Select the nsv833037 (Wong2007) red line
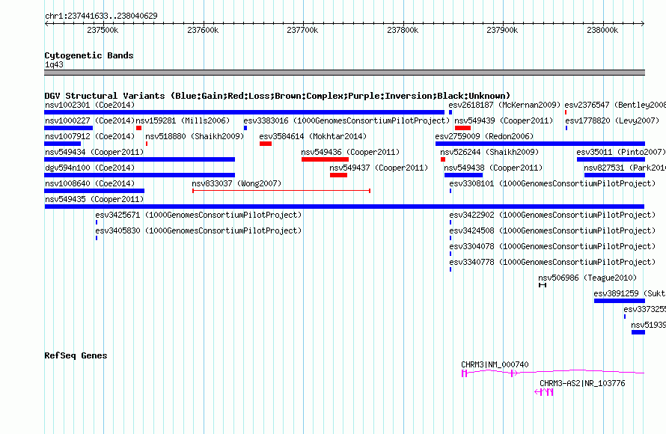Screen dimensions: 666x434 click(281, 191)
